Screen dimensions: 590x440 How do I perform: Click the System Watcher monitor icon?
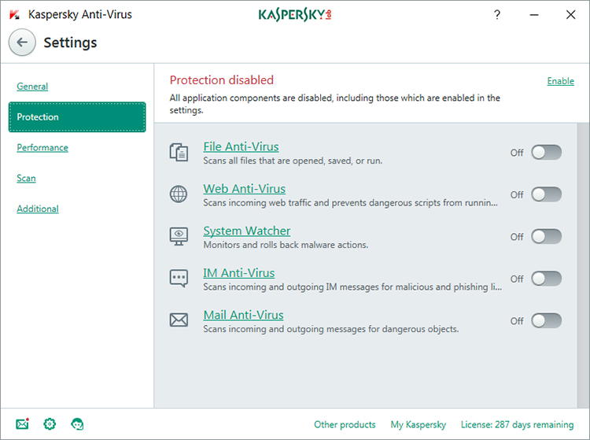pyautogui.click(x=179, y=236)
